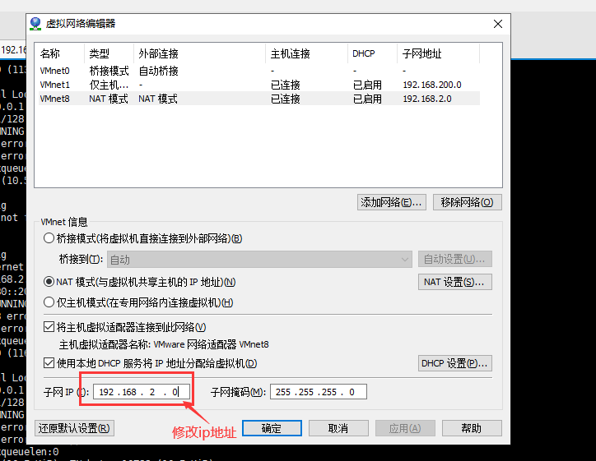Click subnet address 192.168.200.0 cell
The height and width of the screenshot is (461, 596).
(x=432, y=85)
